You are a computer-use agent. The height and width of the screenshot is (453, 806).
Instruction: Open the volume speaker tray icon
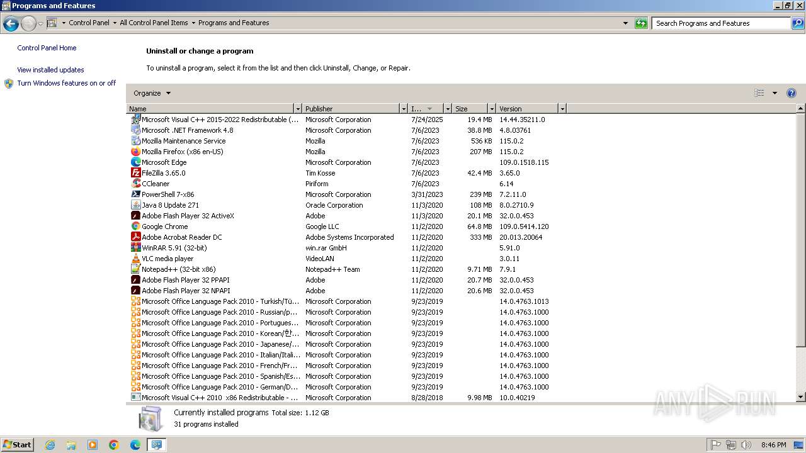pos(746,445)
